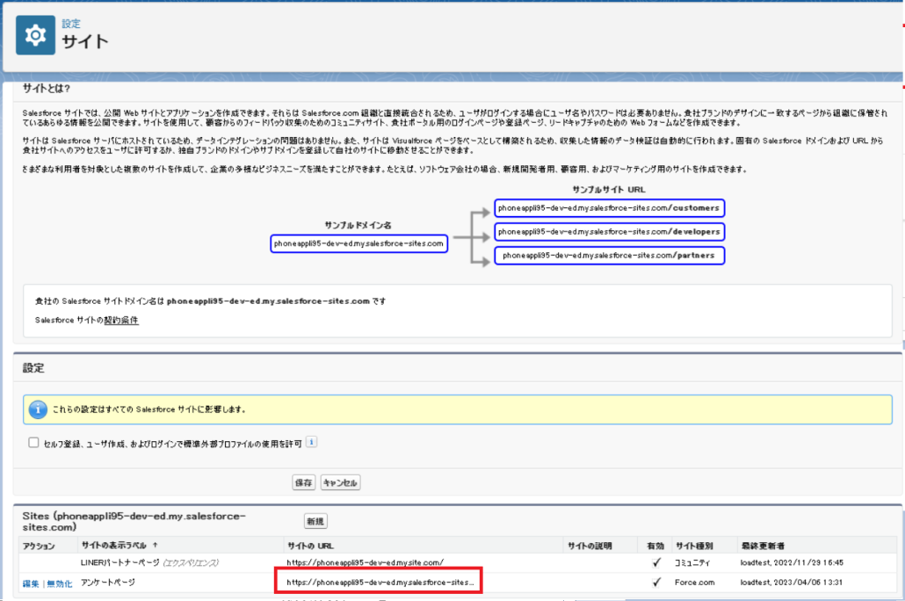
Task: Click the 新規 button for Sites
Action: (315, 521)
